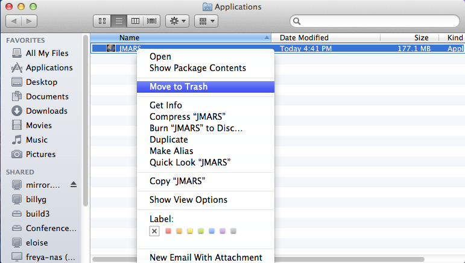Select freya-nas shared device
Screen dimensions: 465x263
43,257
